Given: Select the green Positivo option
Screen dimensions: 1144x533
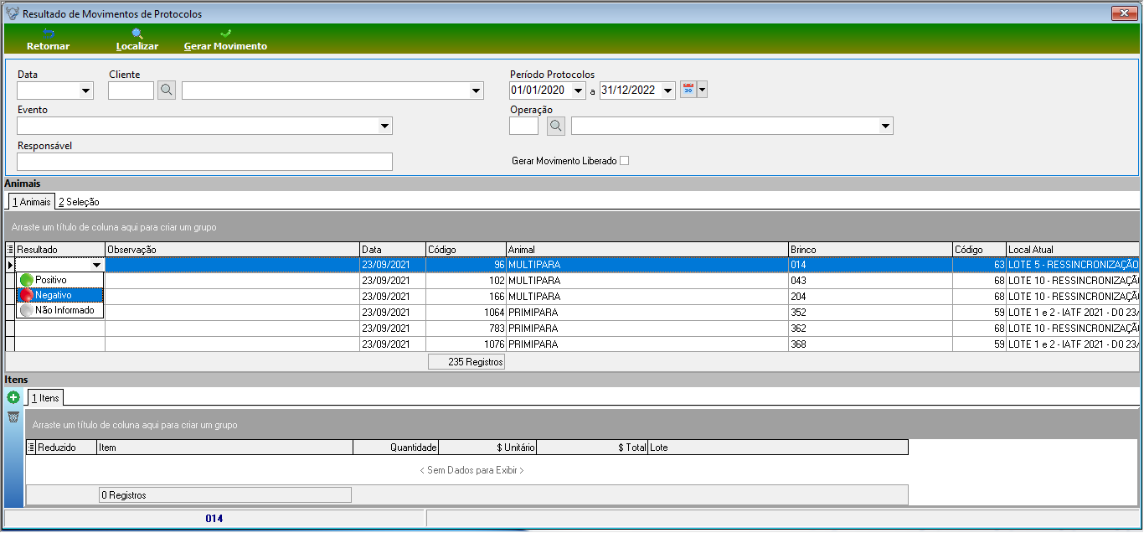Looking at the screenshot, I should [60, 280].
